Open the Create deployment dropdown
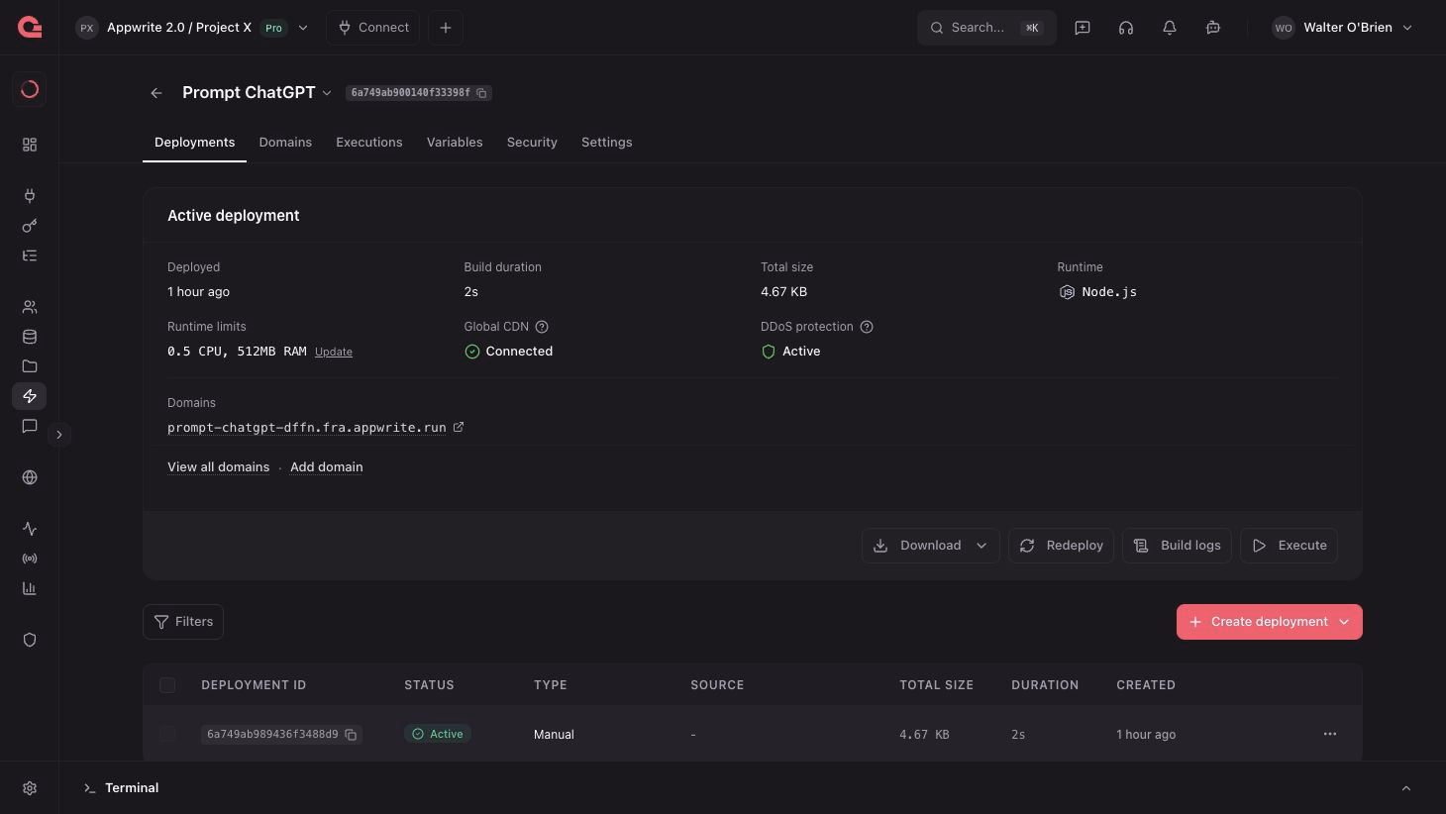This screenshot has height=814, width=1446. [x=1344, y=622]
